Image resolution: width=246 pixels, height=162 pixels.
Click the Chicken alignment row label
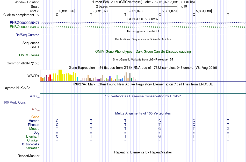33,140
